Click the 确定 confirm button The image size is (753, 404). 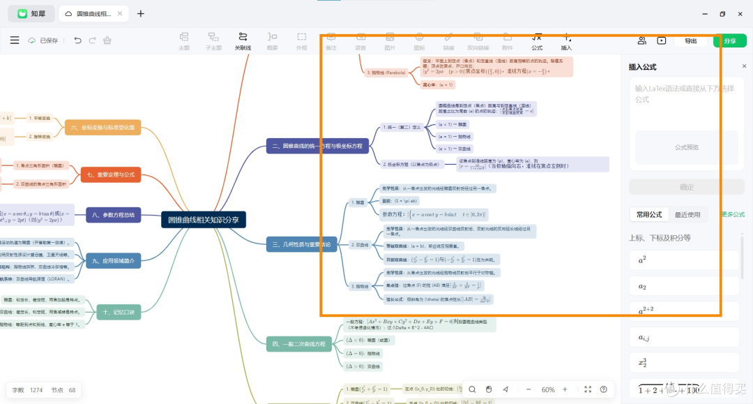687,187
